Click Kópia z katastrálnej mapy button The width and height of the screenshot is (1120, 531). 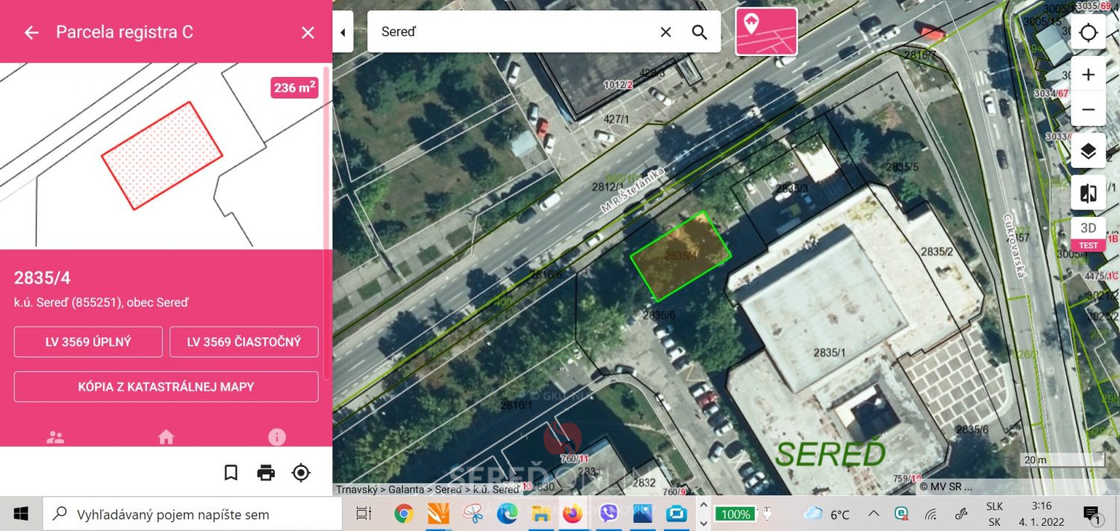[166, 387]
